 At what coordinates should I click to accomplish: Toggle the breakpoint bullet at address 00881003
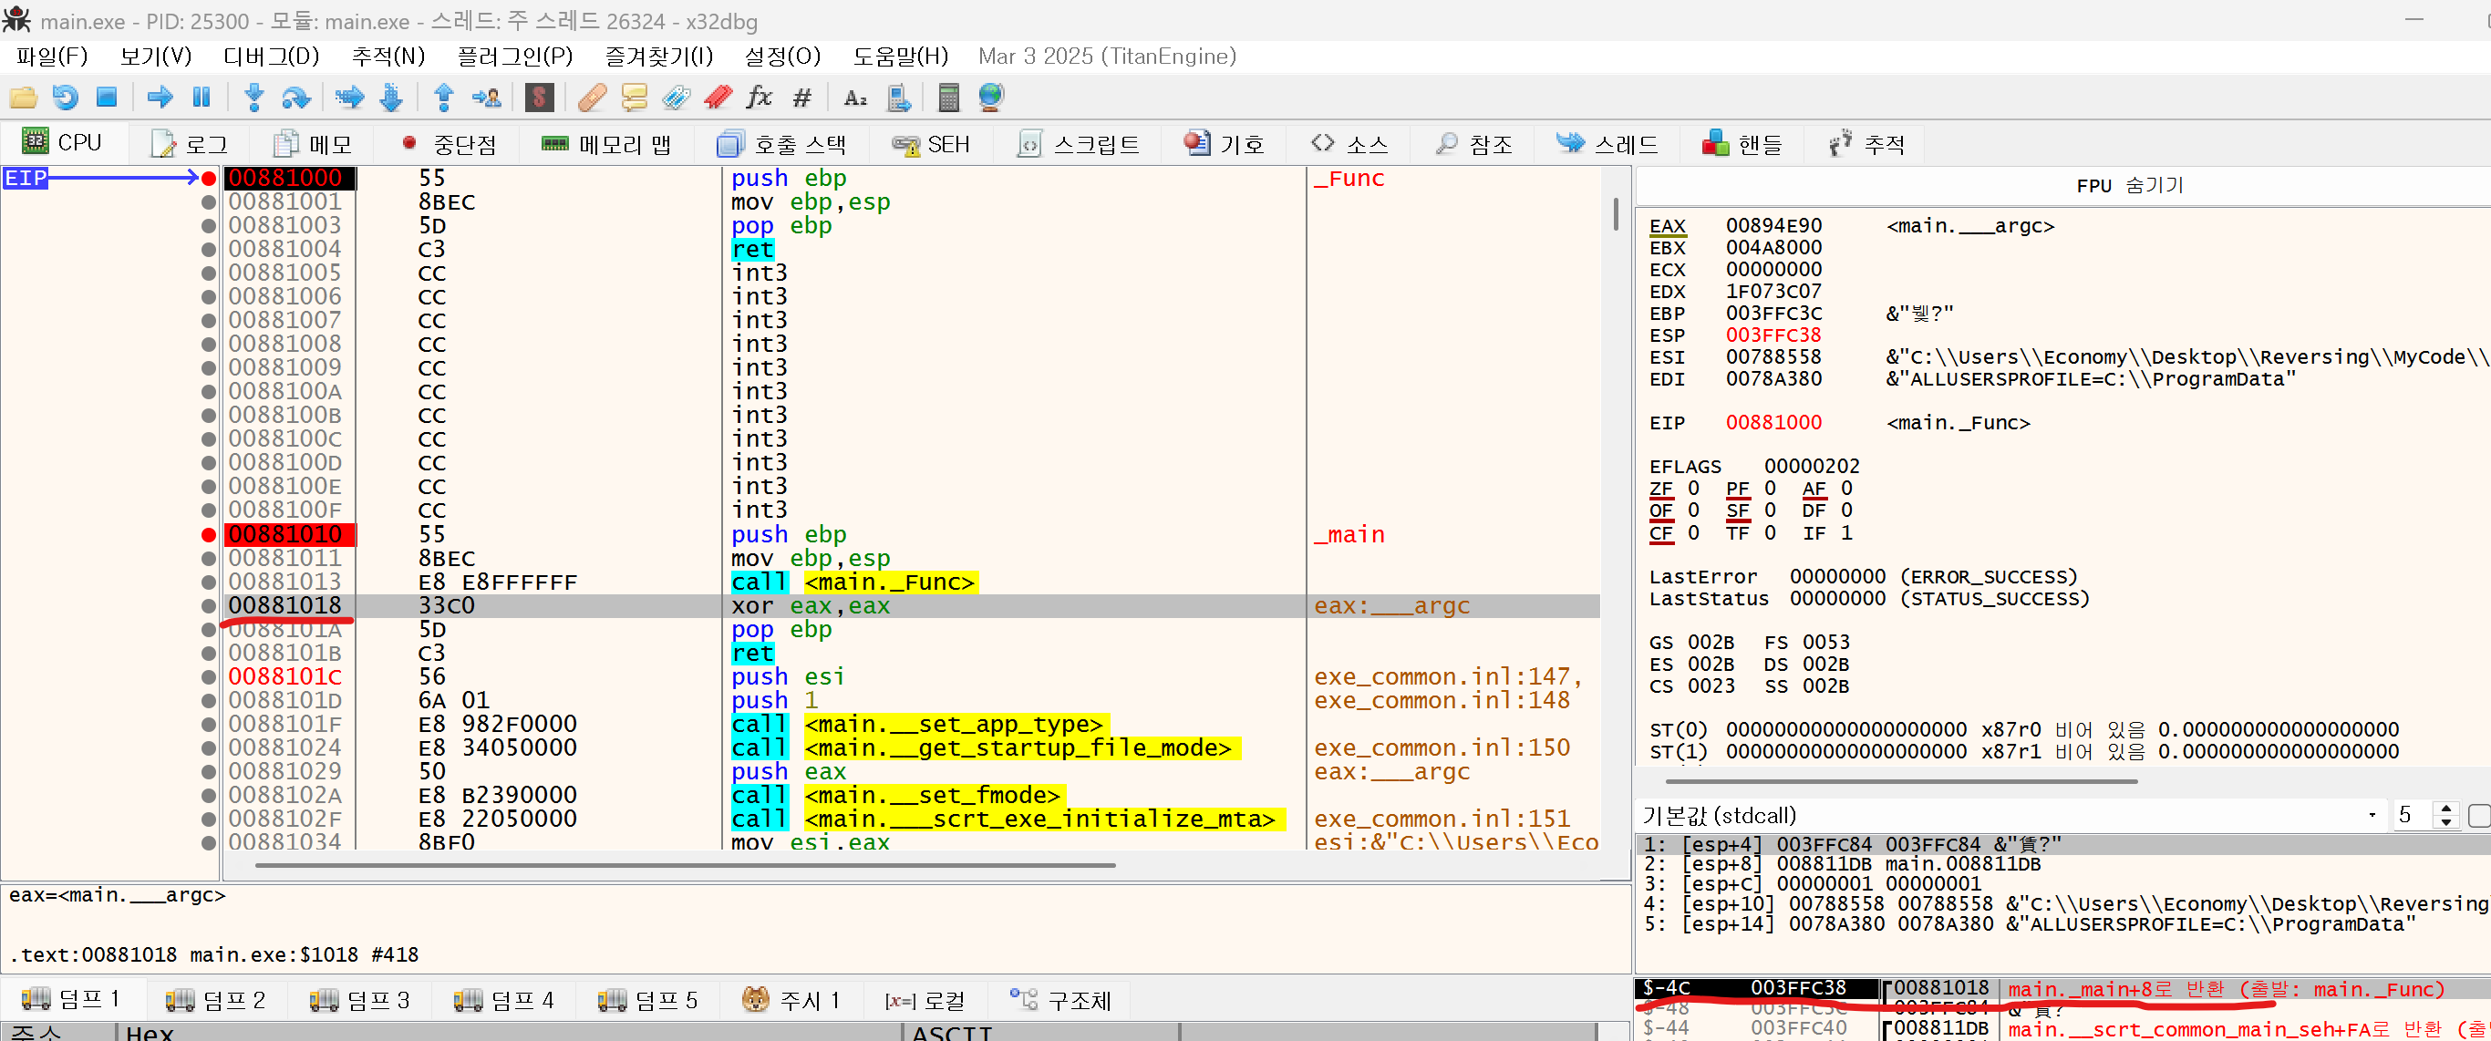(x=209, y=225)
